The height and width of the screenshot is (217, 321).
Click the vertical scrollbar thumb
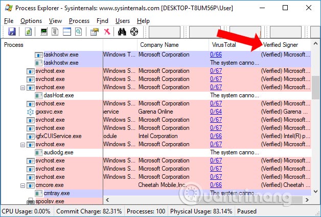(x=315, y=88)
